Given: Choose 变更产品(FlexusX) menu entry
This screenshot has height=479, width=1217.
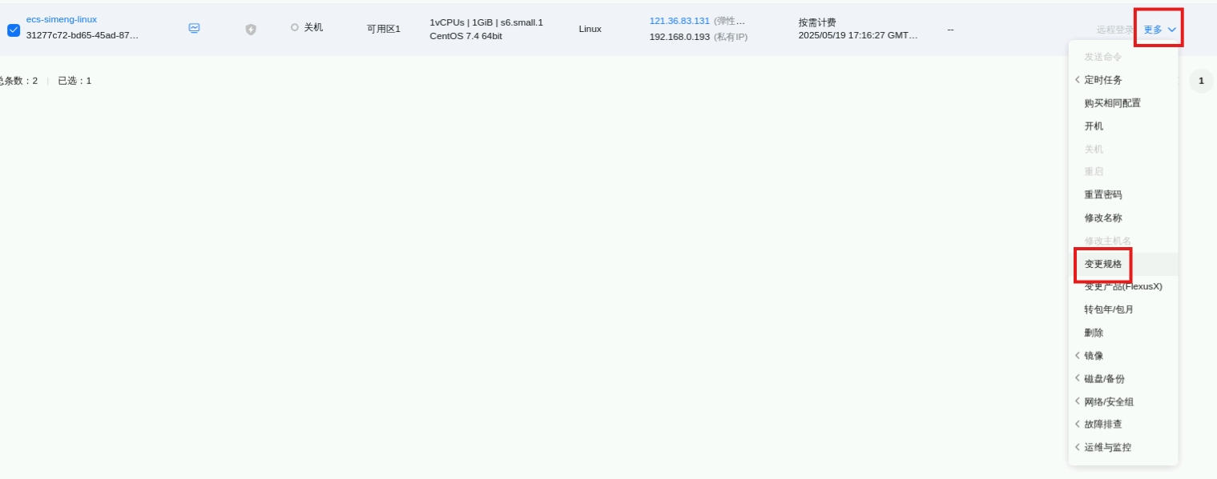Looking at the screenshot, I should pyautogui.click(x=1122, y=286).
